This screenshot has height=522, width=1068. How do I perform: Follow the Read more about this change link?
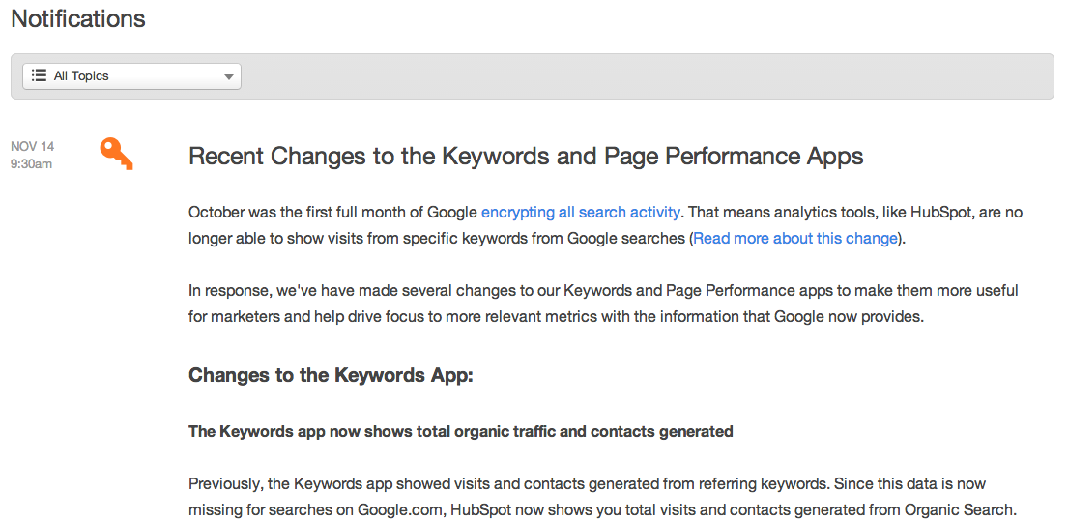[794, 239]
